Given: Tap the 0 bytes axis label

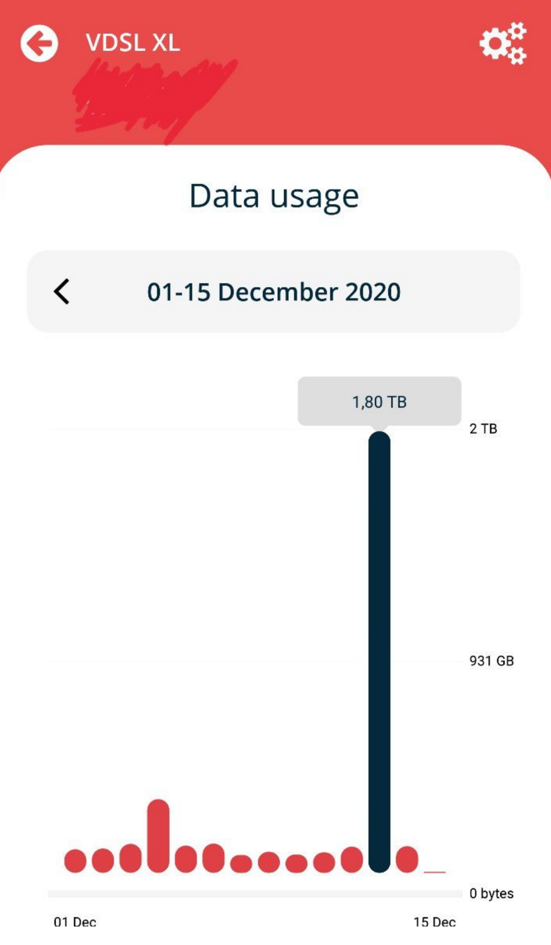Looking at the screenshot, I should coord(491,893).
